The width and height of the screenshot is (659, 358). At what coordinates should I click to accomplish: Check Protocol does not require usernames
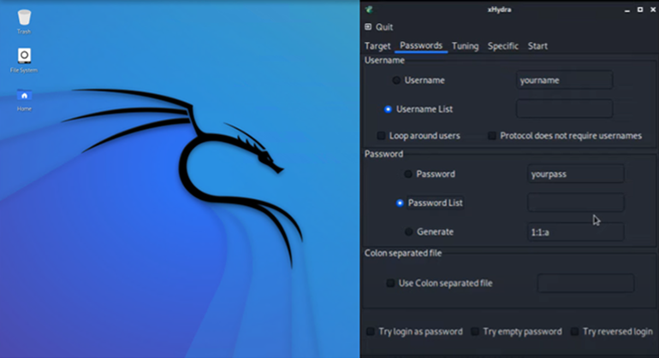492,136
